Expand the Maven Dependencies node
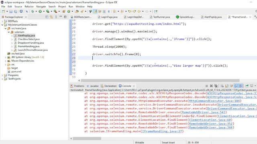The height and width of the screenshot is (144, 257). [x=5, y=61]
